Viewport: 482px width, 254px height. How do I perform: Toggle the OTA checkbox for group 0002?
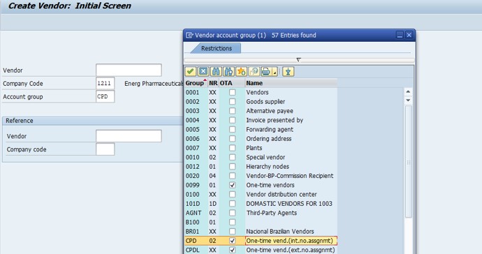click(x=233, y=101)
